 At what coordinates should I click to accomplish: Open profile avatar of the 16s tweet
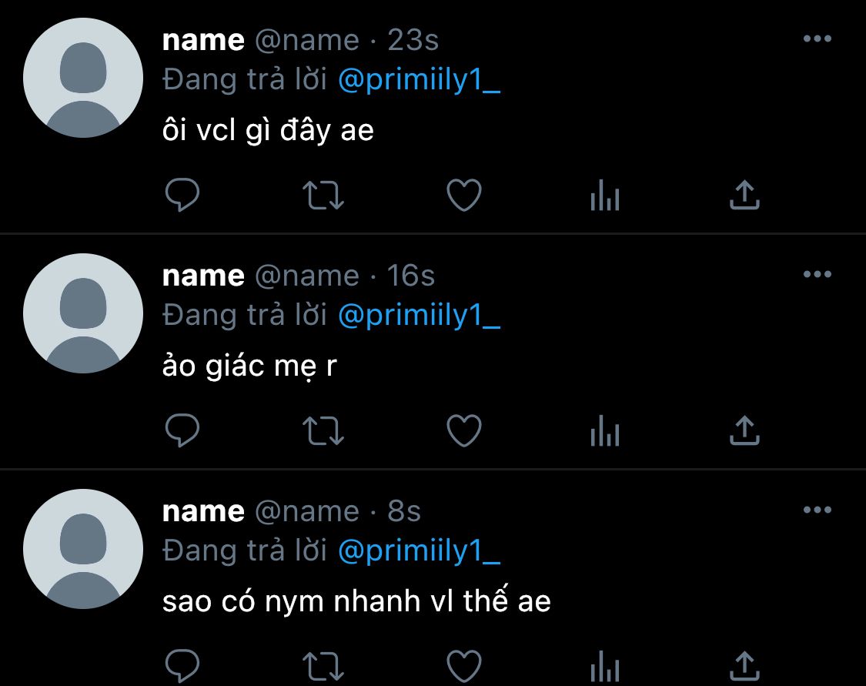pos(83,313)
